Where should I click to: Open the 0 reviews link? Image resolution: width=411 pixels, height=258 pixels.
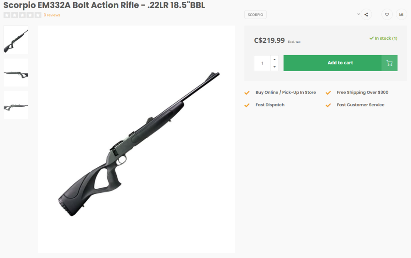[x=52, y=15]
